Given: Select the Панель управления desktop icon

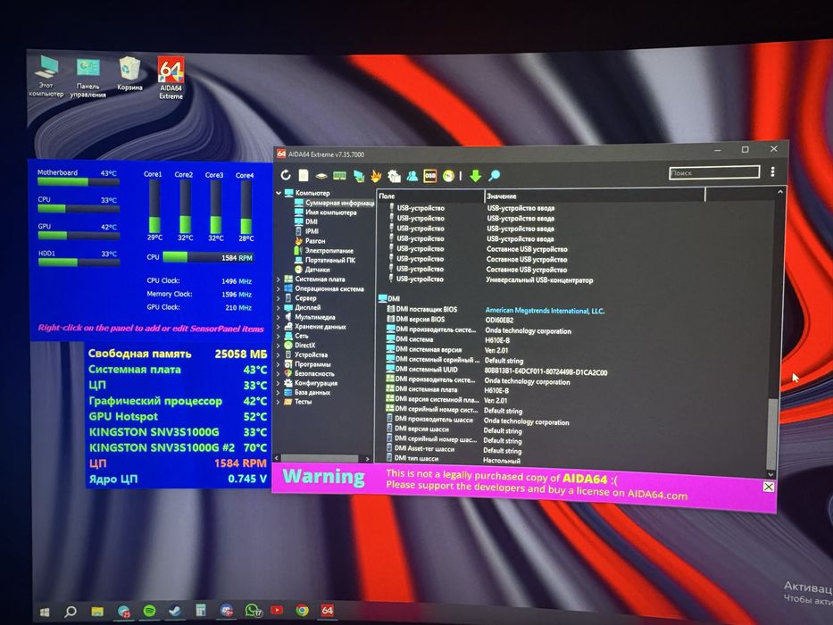Looking at the screenshot, I should point(87,78).
